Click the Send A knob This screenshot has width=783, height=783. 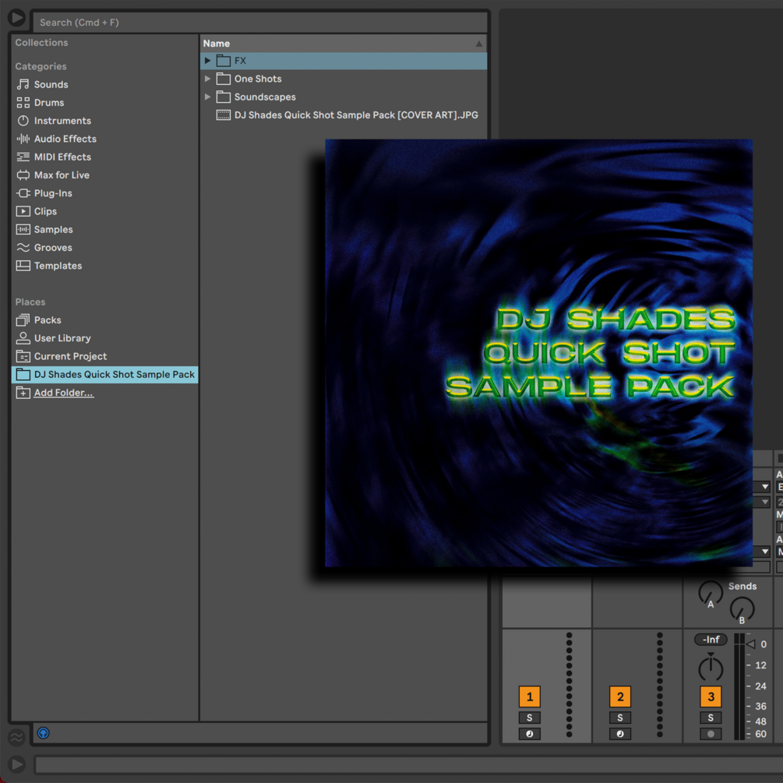[711, 593]
